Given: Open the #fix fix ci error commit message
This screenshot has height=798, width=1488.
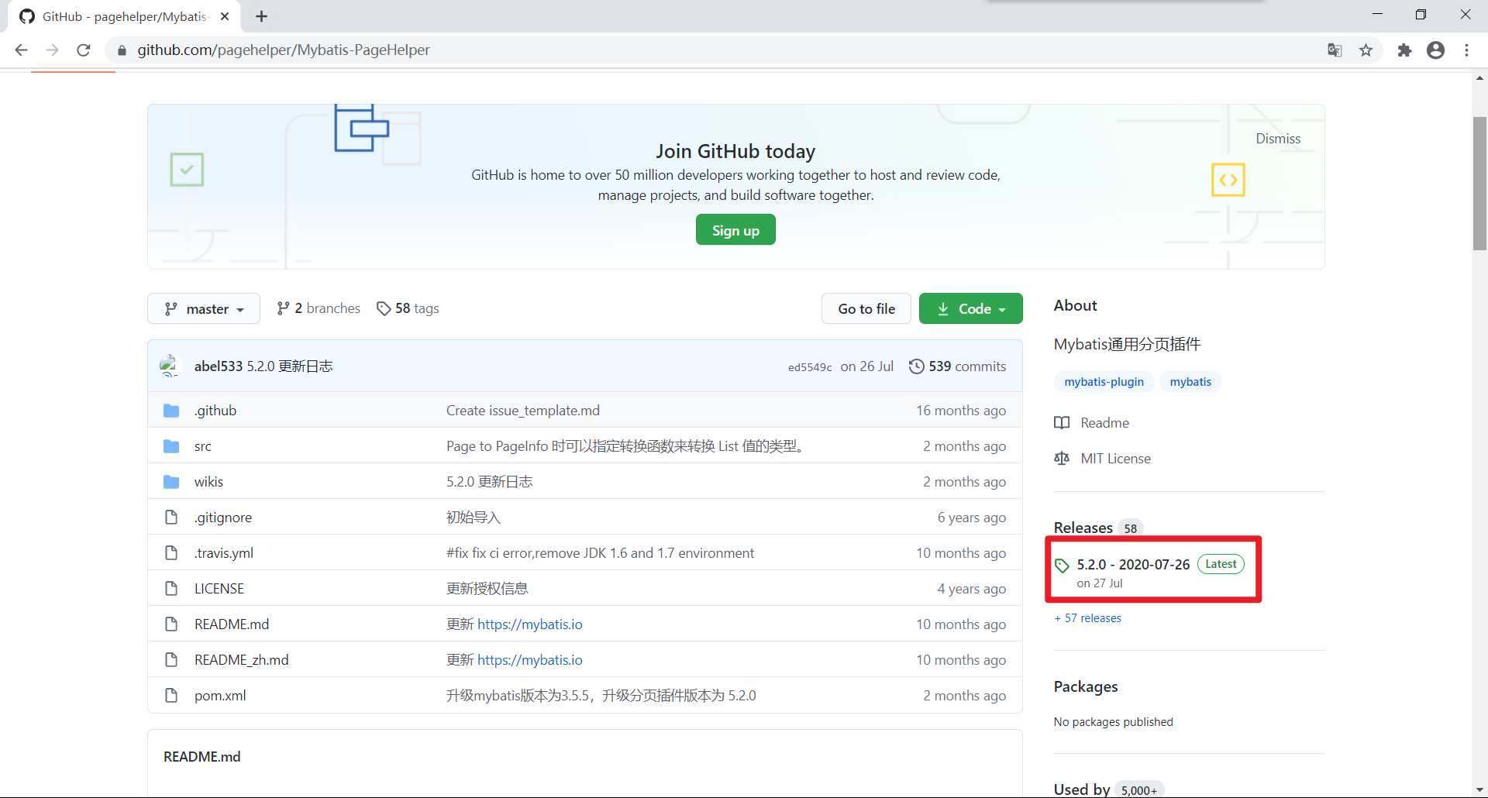Looking at the screenshot, I should [600, 553].
